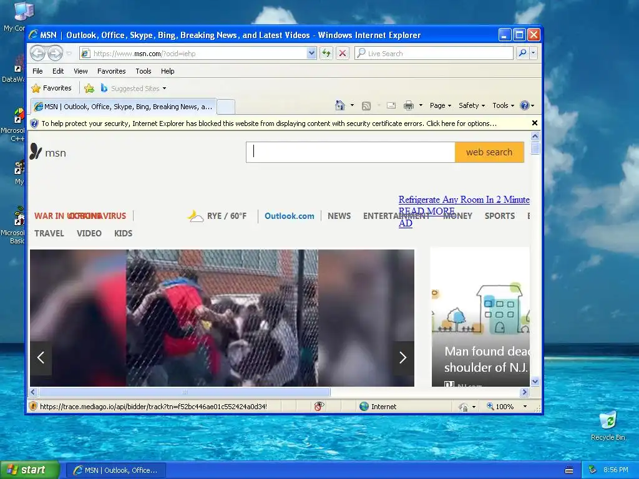This screenshot has height=479, width=639.
Task: Open the KIDS section link
Action: tap(123, 233)
